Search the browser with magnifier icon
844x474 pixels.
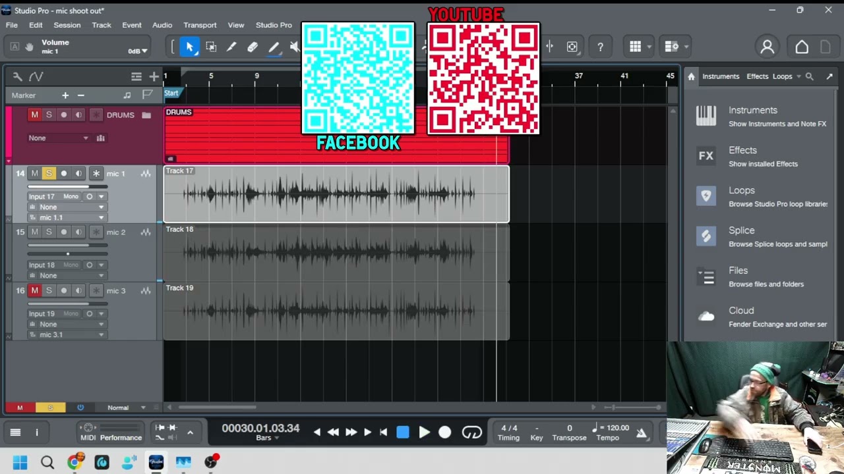click(x=810, y=76)
